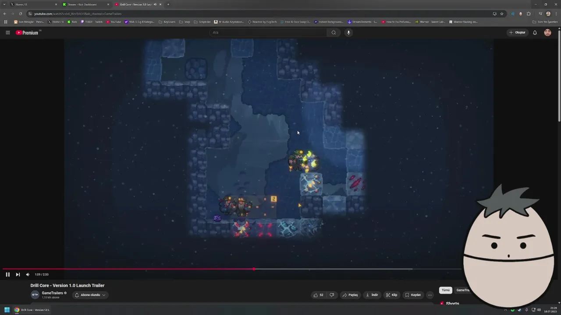Viewport: 561px width, 315px height.
Task: Open YouTube notifications bell
Action: 535,32
